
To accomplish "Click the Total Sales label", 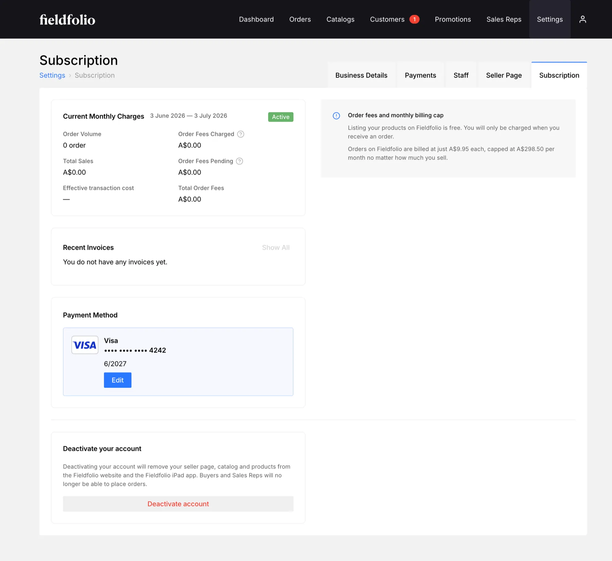I will click(x=78, y=161).
